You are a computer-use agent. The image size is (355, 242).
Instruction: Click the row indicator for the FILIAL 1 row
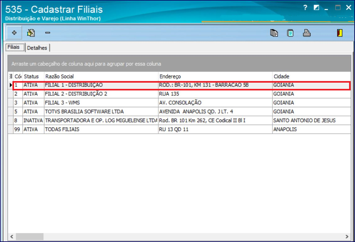point(11,85)
